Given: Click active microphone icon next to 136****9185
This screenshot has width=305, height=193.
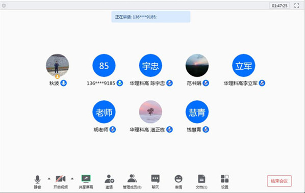Looking at the screenshot, I should (120, 83).
